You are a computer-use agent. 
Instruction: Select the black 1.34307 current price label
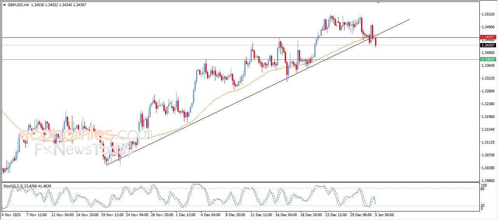[x=488, y=45]
